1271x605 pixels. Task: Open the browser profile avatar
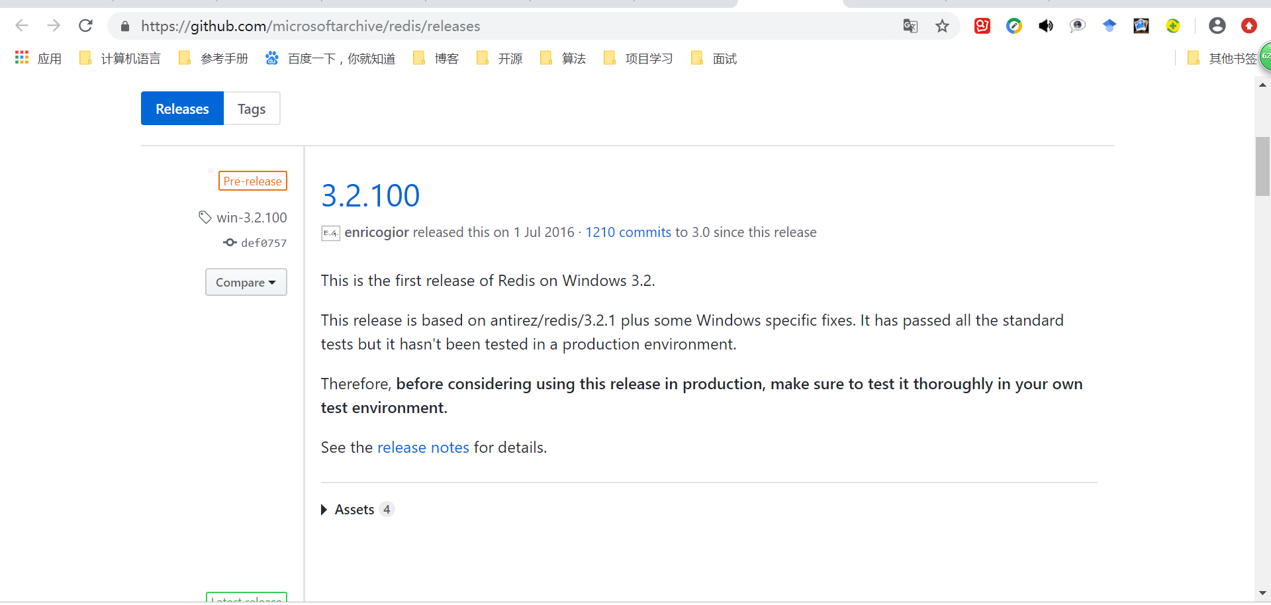tap(1217, 26)
